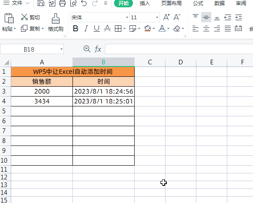Increase font size with A+
This screenshot has width=253, height=203.
166,17
